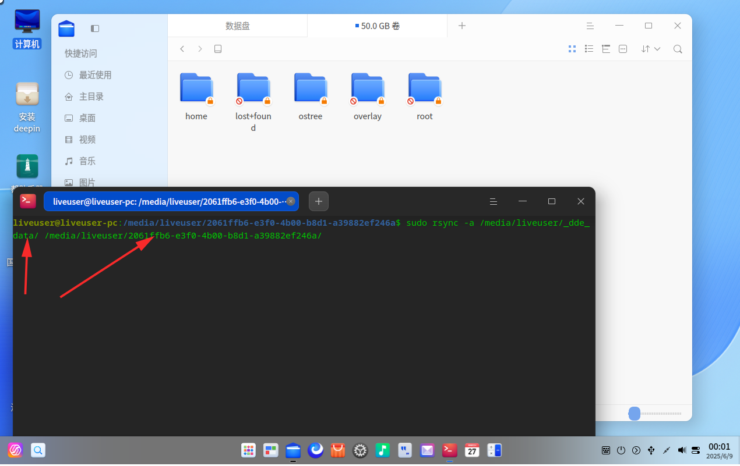Image resolution: width=740 pixels, height=466 pixels.
Task: Close the liveuser@liveuser-pc terminal tab
Action: pos(291,201)
